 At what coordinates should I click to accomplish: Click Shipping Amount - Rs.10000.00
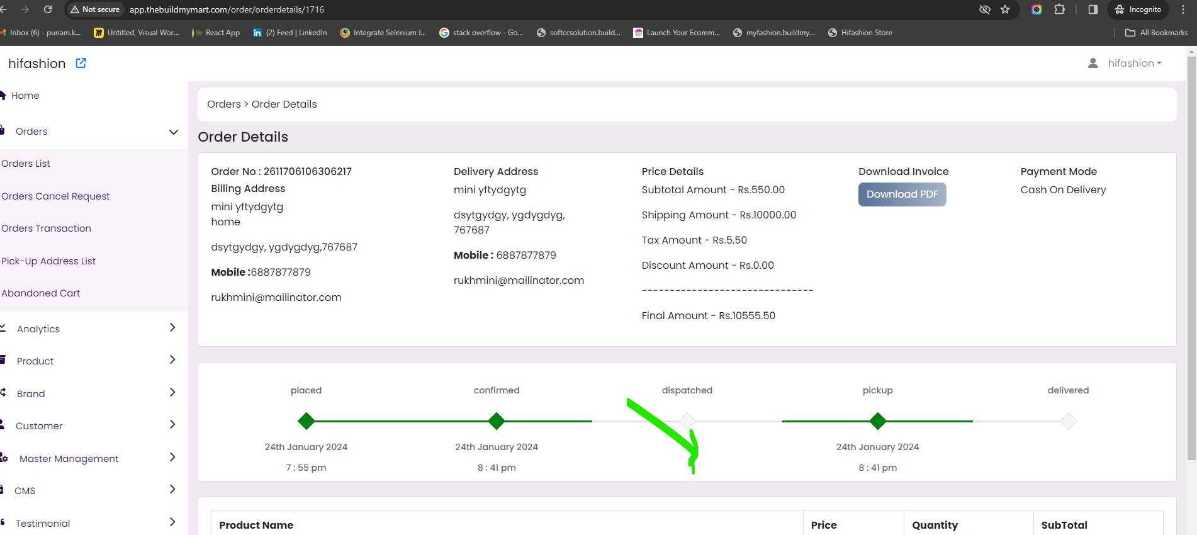(719, 215)
